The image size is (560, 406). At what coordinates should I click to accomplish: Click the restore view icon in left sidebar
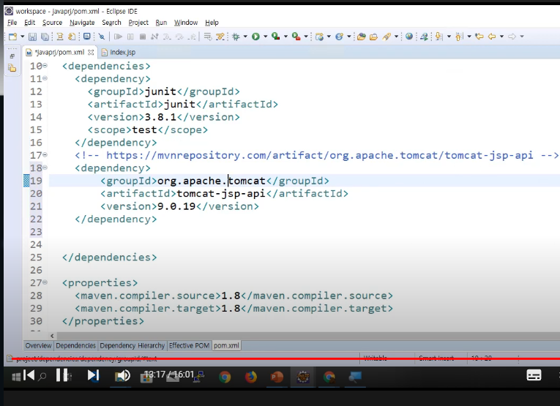click(12, 56)
